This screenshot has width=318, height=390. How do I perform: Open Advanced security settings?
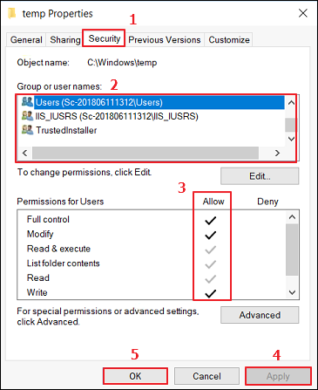point(260,315)
